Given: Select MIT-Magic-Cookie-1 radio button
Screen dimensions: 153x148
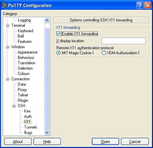Looking at the screenshot, I should coord(58,53).
